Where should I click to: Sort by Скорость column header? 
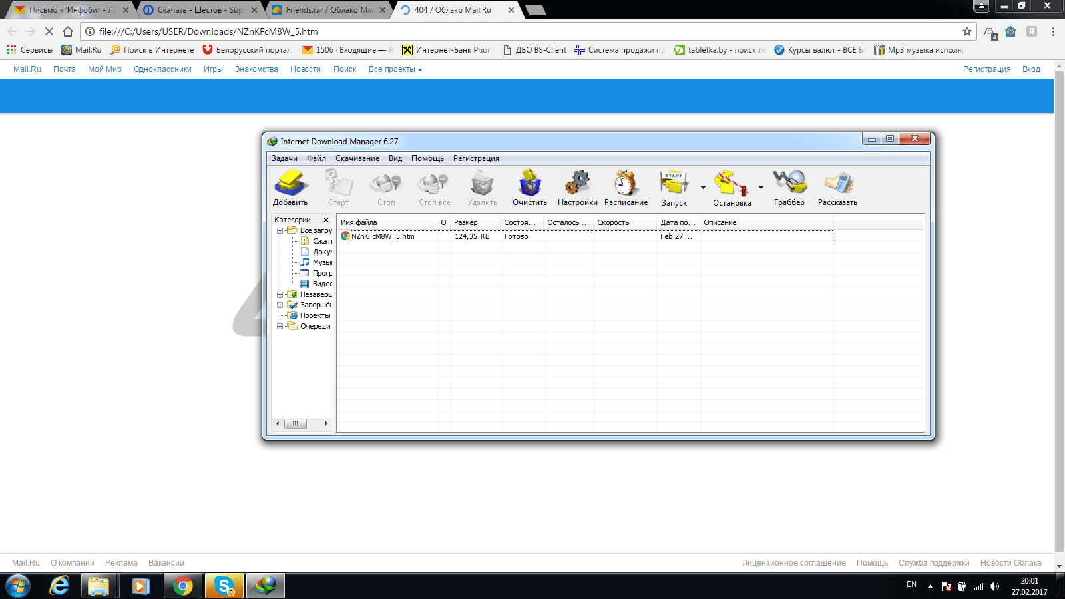[x=625, y=222]
